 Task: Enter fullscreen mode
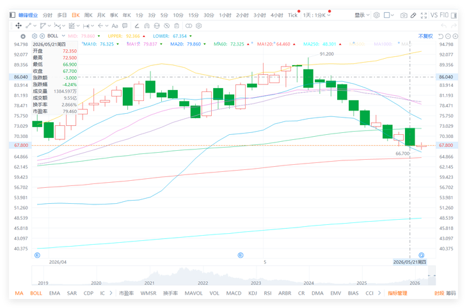click(x=423, y=15)
